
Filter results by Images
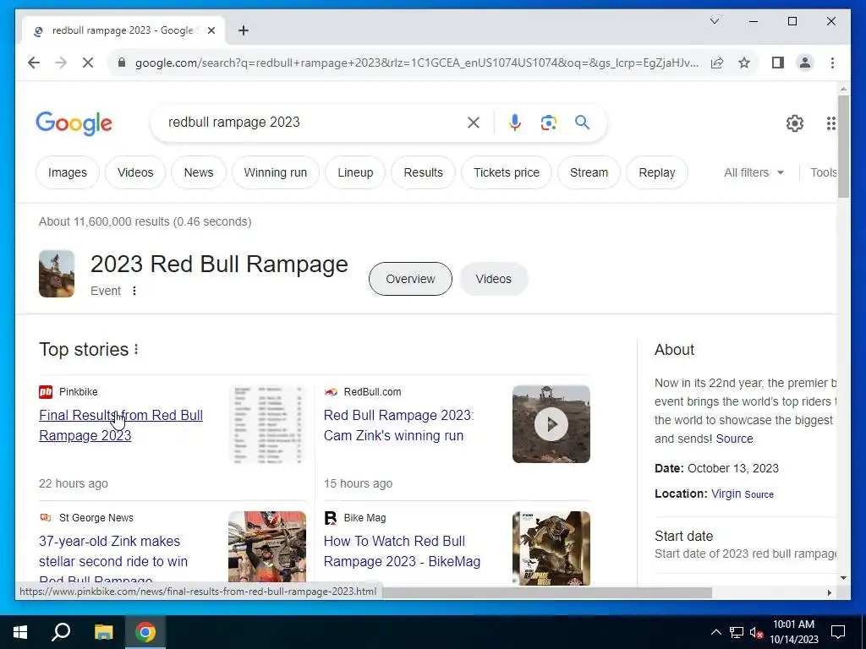pyautogui.click(x=68, y=172)
